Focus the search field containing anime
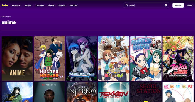The image size is (195, 102). (146, 5)
